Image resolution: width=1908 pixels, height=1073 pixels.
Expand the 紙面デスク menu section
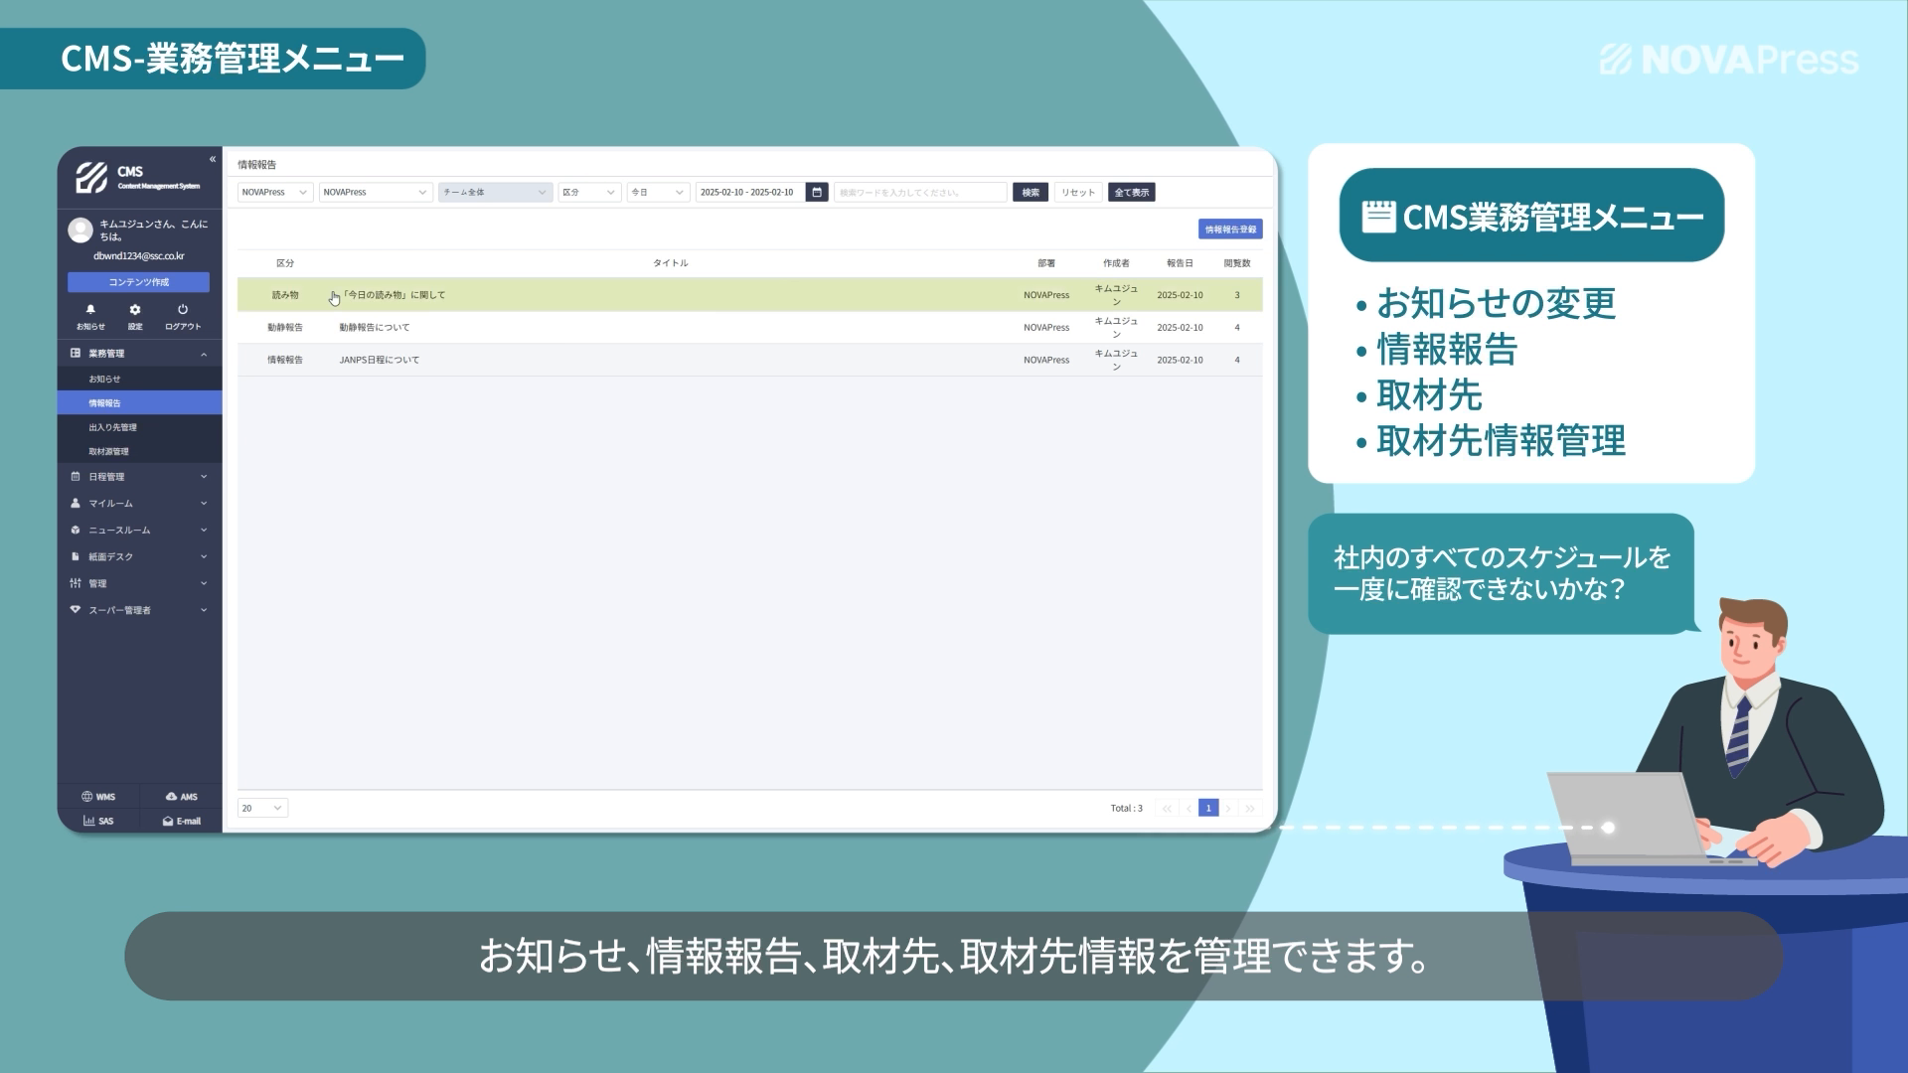pos(204,557)
